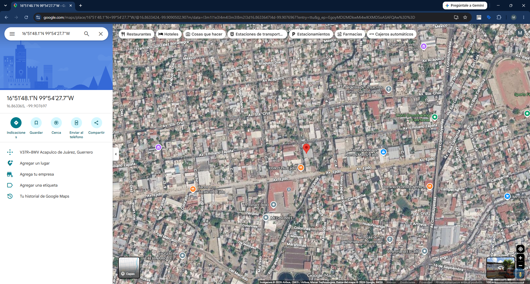Viewport: 530px width, 284px height.
Task: Click the search magnifier icon
Action: click(x=87, y=34)
